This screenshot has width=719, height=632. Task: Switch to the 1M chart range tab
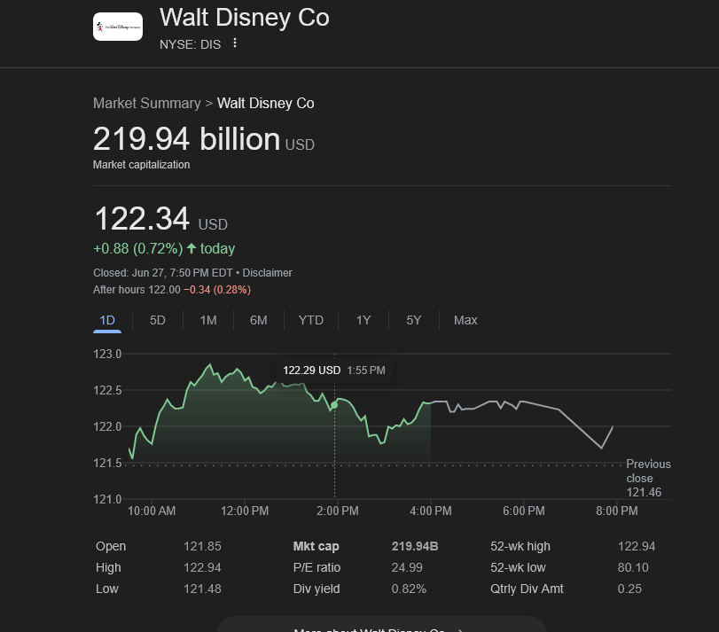point(208,320)
